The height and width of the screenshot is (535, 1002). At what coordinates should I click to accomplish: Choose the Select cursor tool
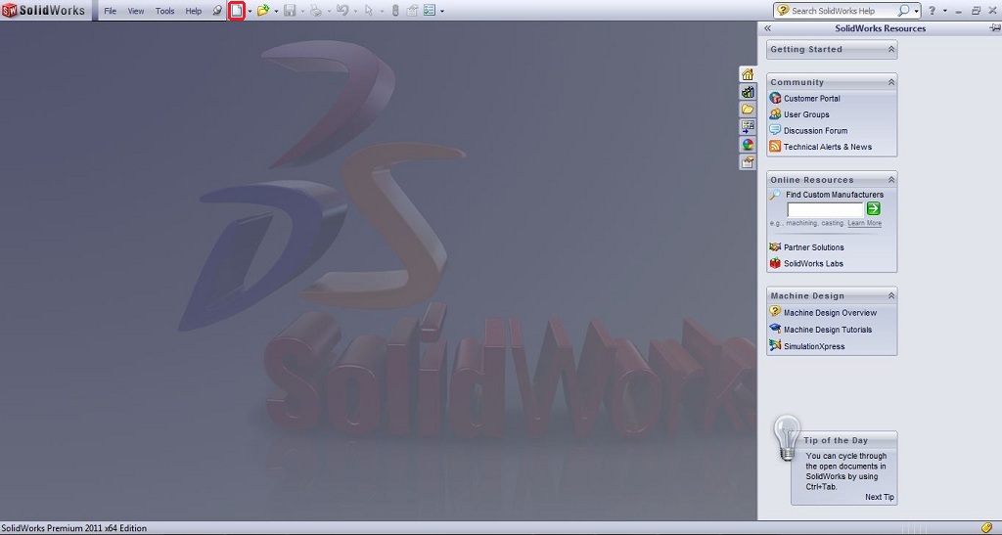click(x=369, y=11)
